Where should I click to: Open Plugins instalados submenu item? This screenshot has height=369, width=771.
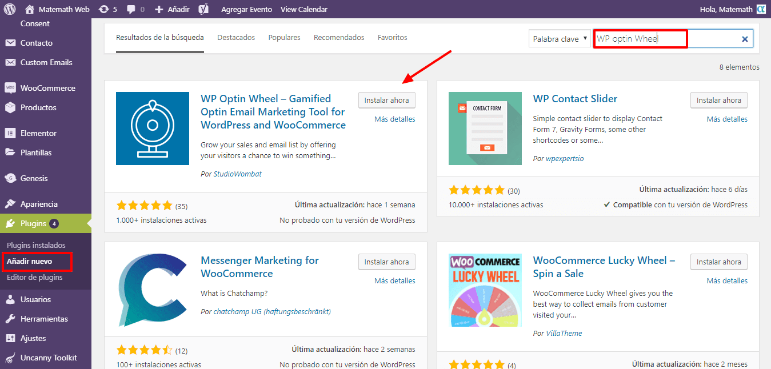(36, 245)
